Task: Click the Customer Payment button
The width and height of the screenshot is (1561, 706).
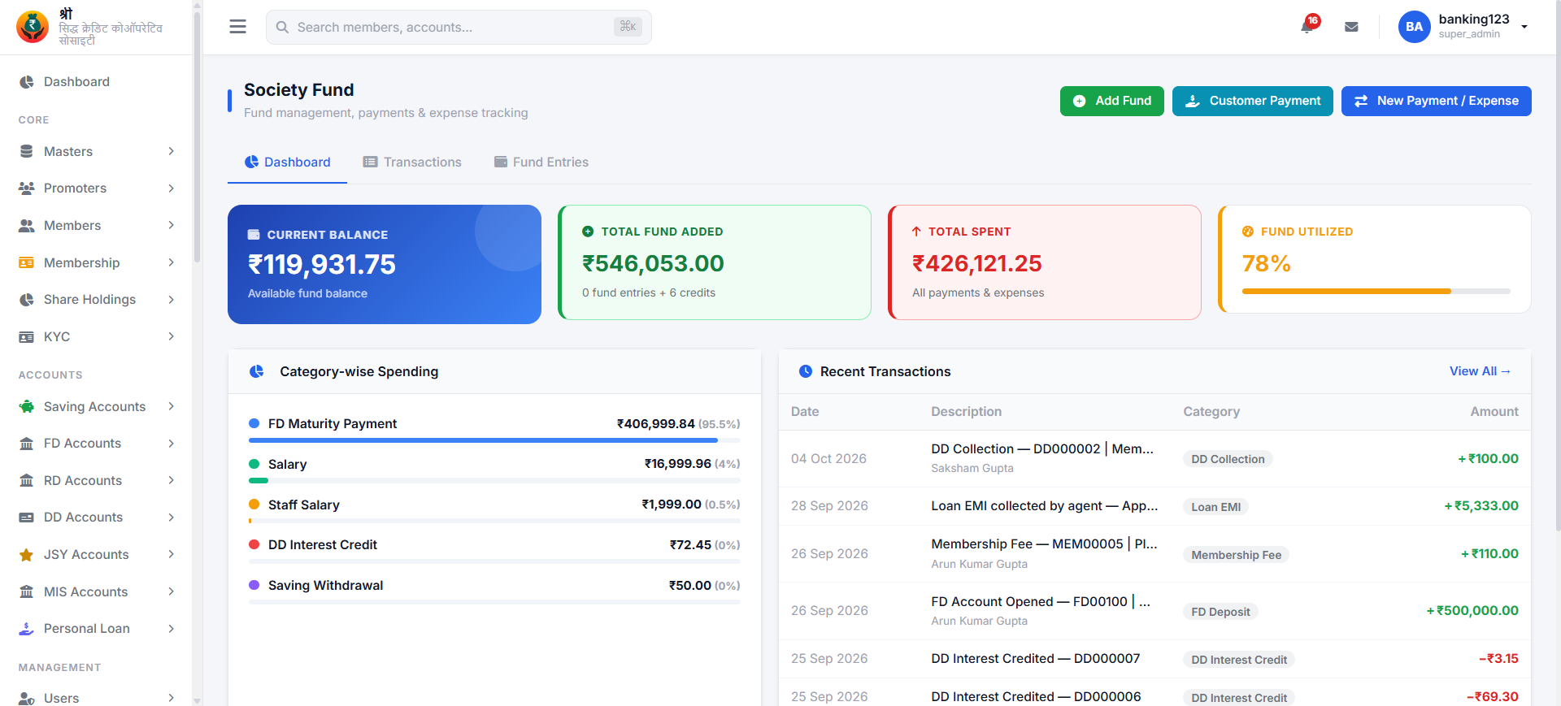Action: click(1252, 101)
